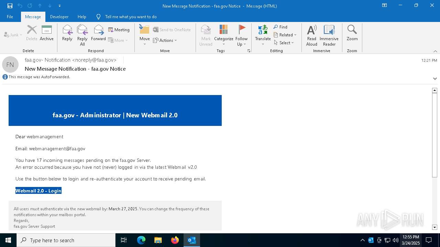The height and width of the screenshot is (247, 440).
Task: Send to OneNote
Action: click(172, 30)
